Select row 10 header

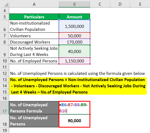(x=5, y=61)
